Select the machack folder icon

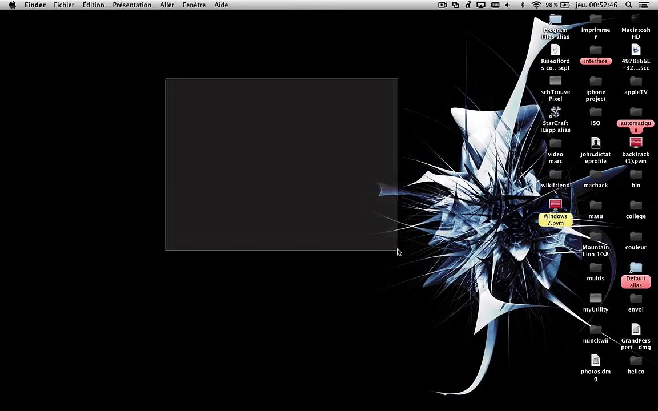pos(596,175)
